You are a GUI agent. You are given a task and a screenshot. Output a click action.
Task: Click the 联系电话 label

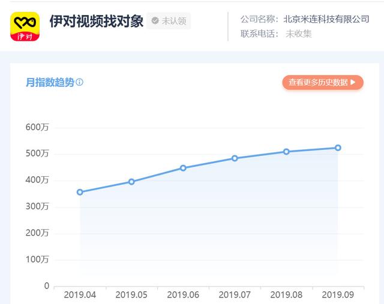[260, 34]
